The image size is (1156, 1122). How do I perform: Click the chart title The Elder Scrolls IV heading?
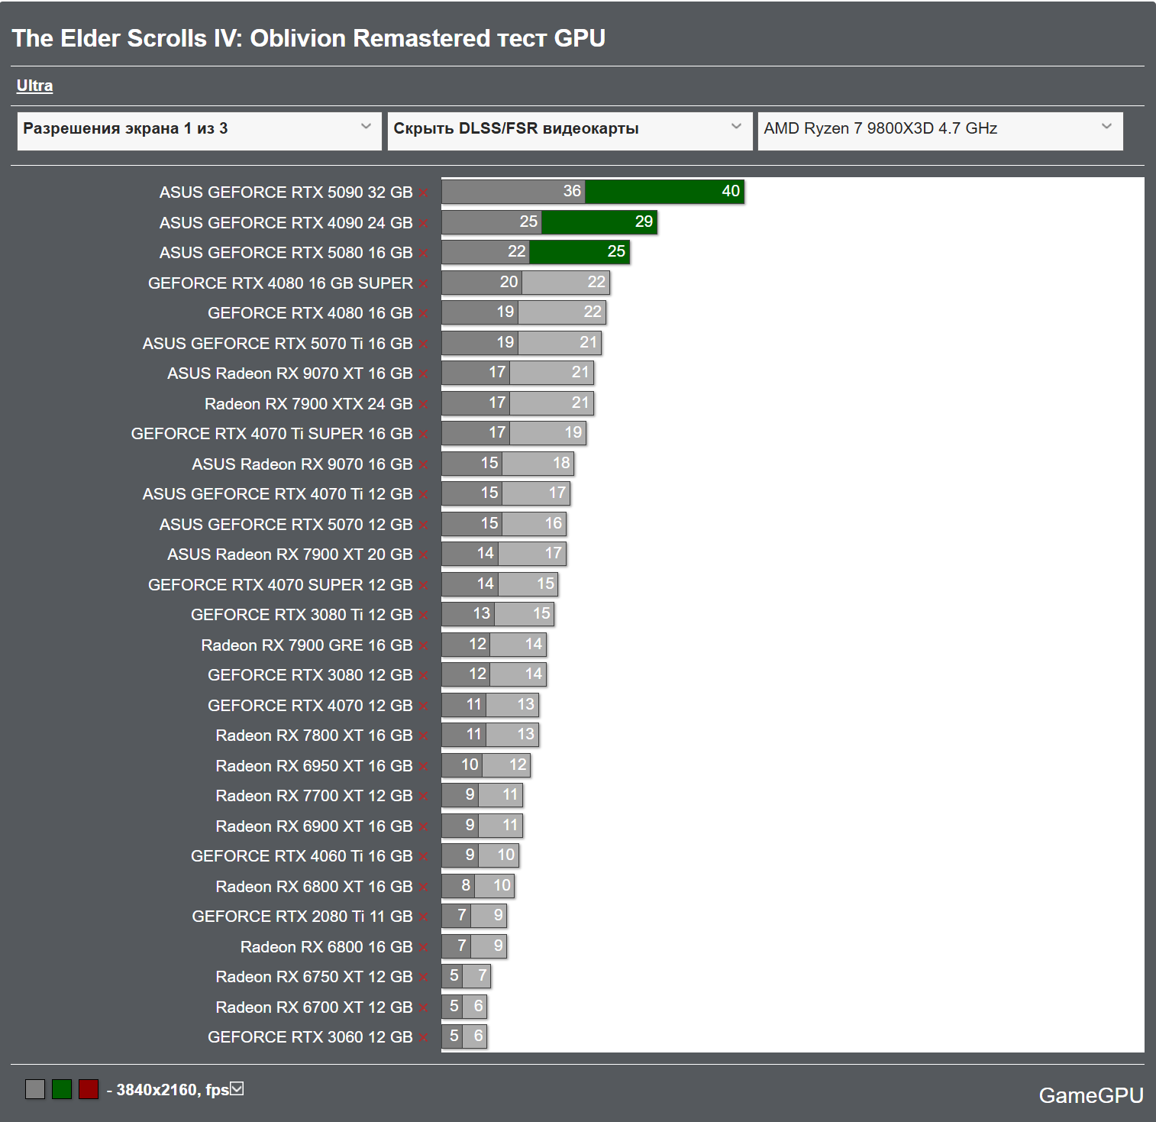(308, 38)
